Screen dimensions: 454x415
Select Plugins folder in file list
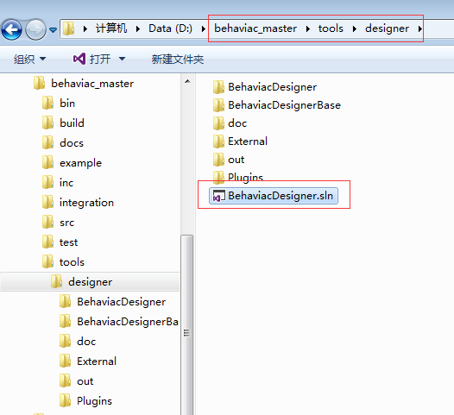tap(245, 178)
